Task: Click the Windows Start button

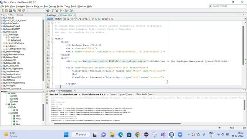Action: [66, 135]
